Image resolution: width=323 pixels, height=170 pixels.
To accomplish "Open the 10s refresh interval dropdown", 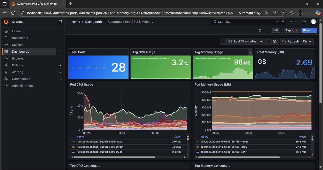I will tap(307, 42).
